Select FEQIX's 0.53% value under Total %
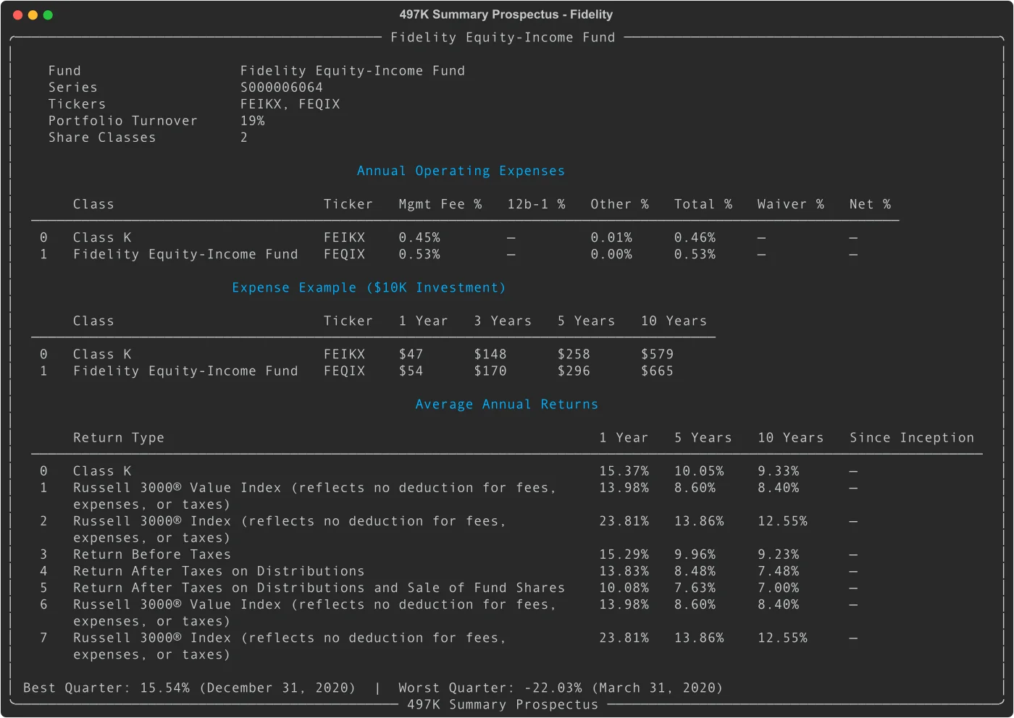Viewport: 1014px width, 718px height. [x=695, y=254]
